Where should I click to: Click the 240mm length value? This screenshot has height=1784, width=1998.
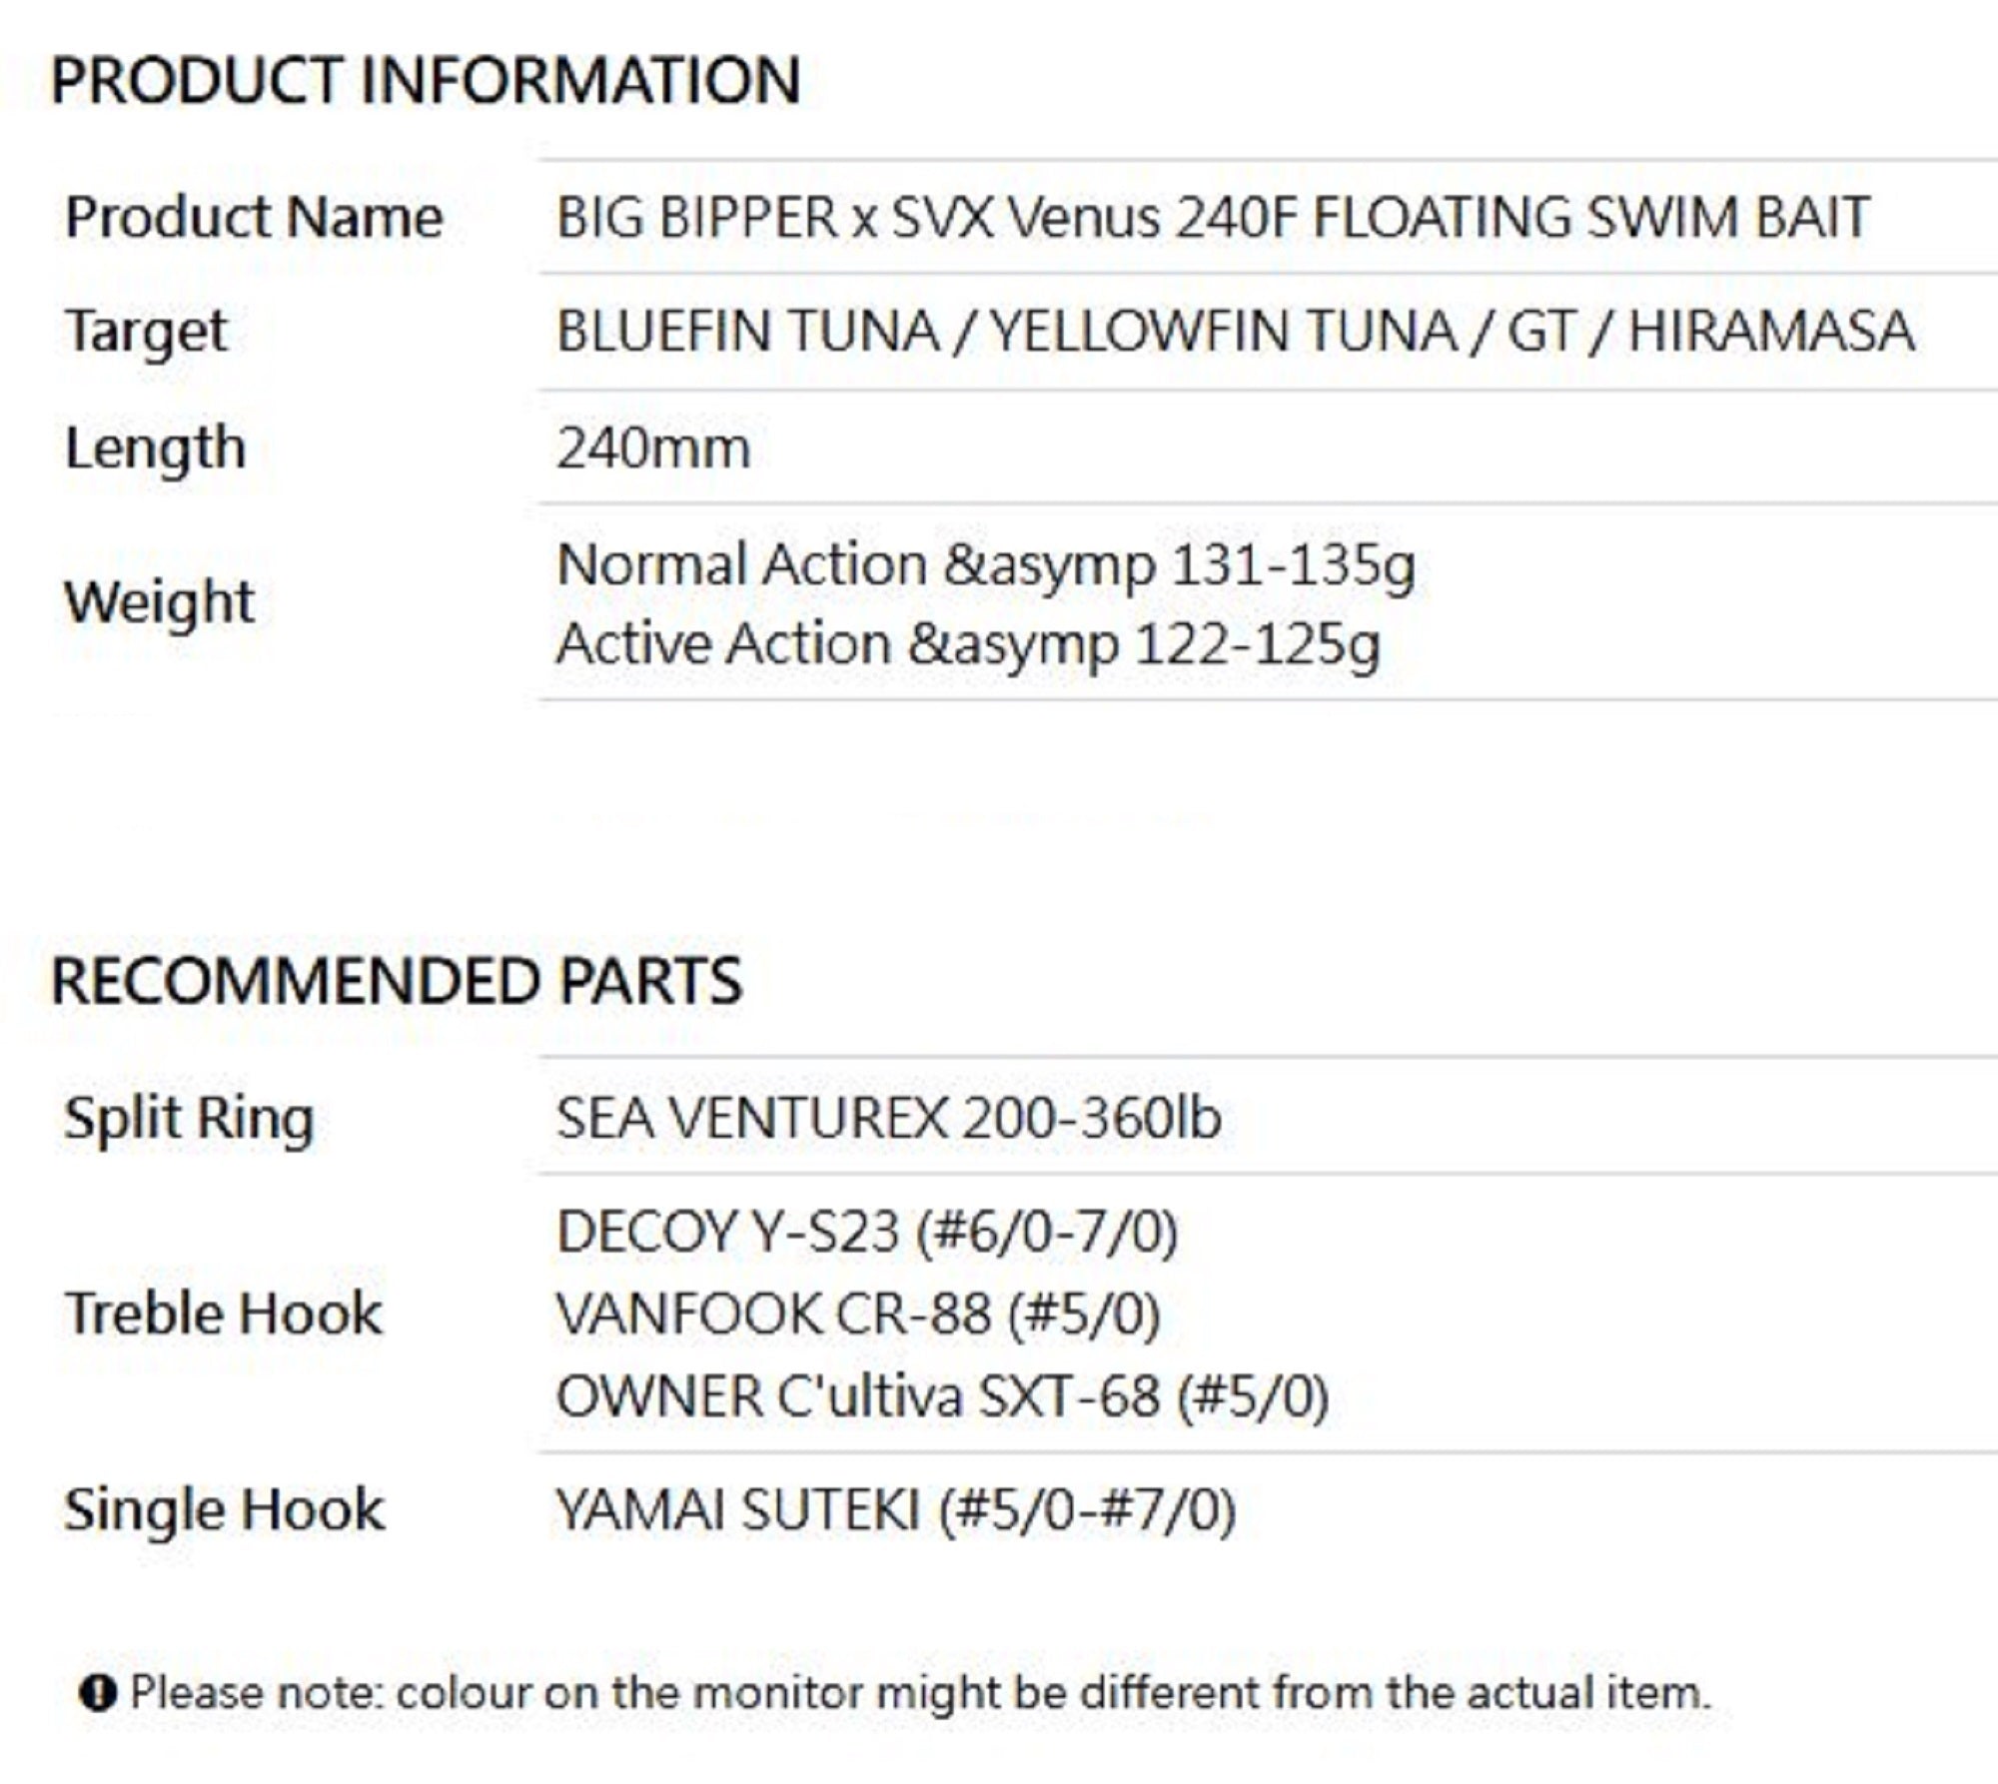coord(653,447)
